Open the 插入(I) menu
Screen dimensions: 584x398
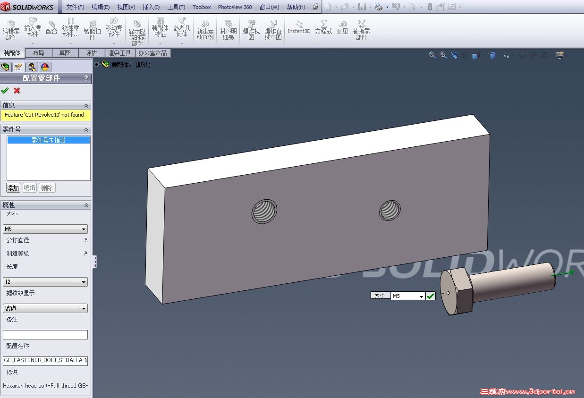pos(151,7)
